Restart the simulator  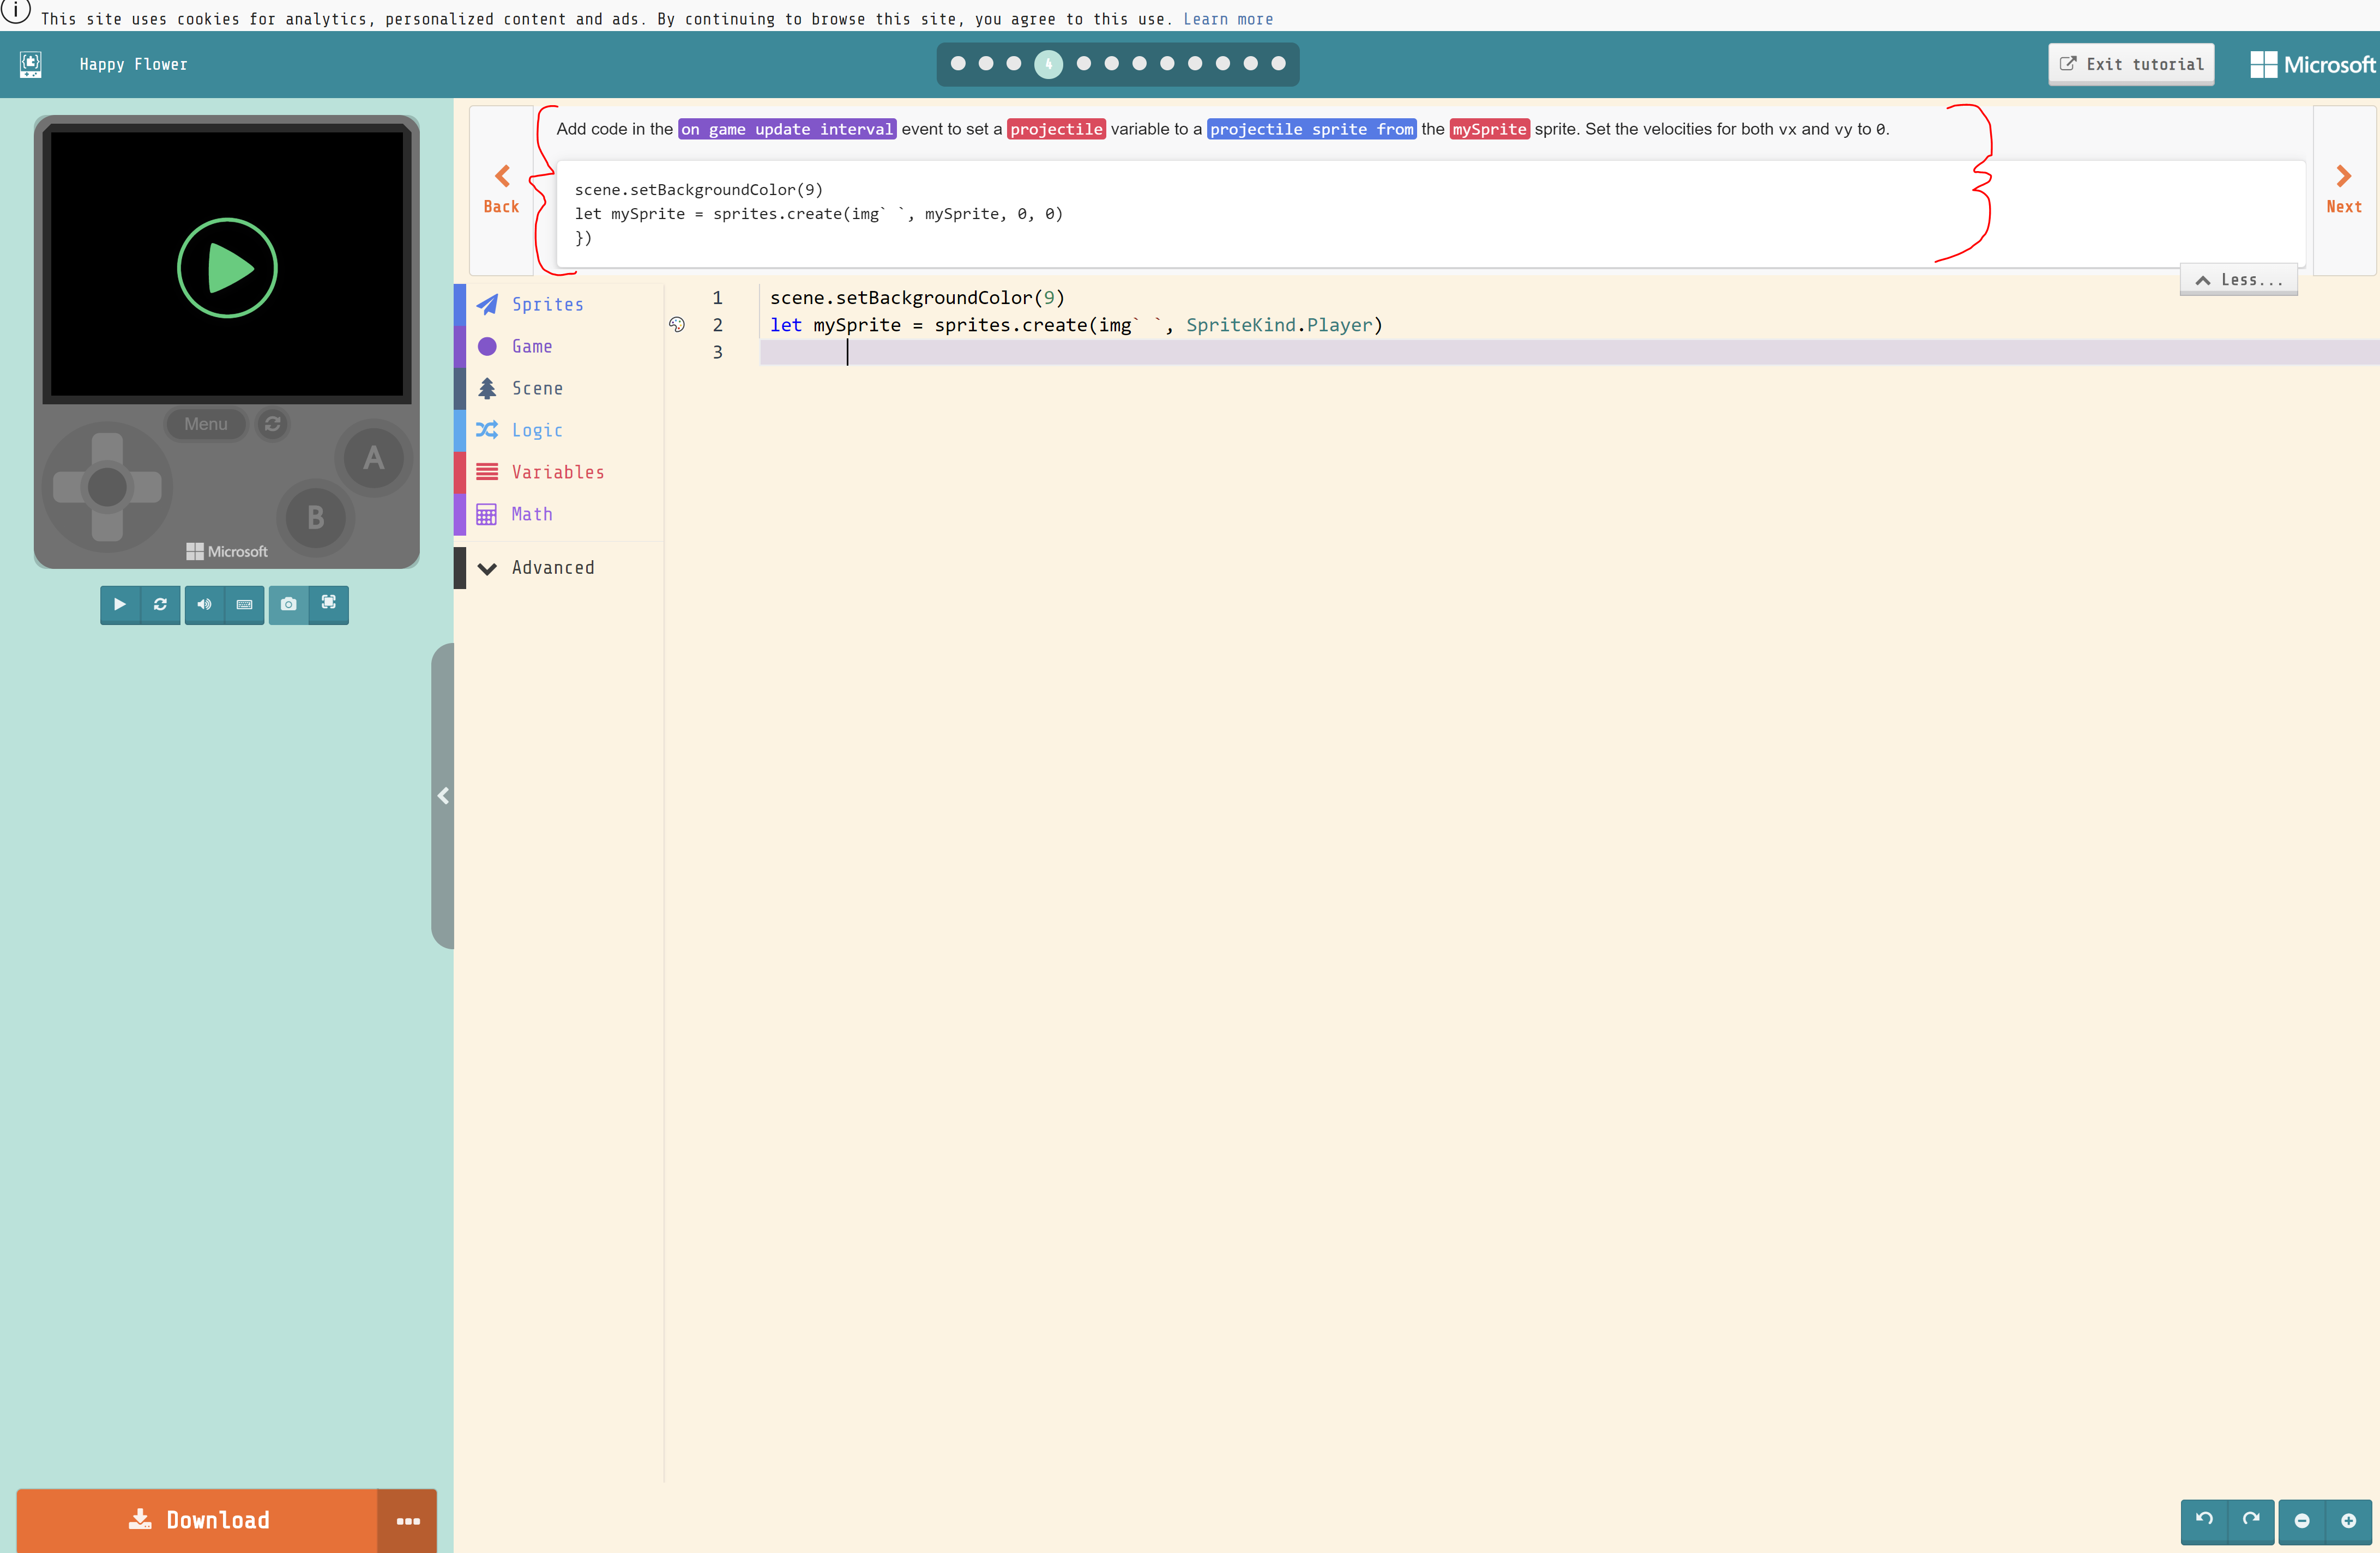(x=160, y=605)
